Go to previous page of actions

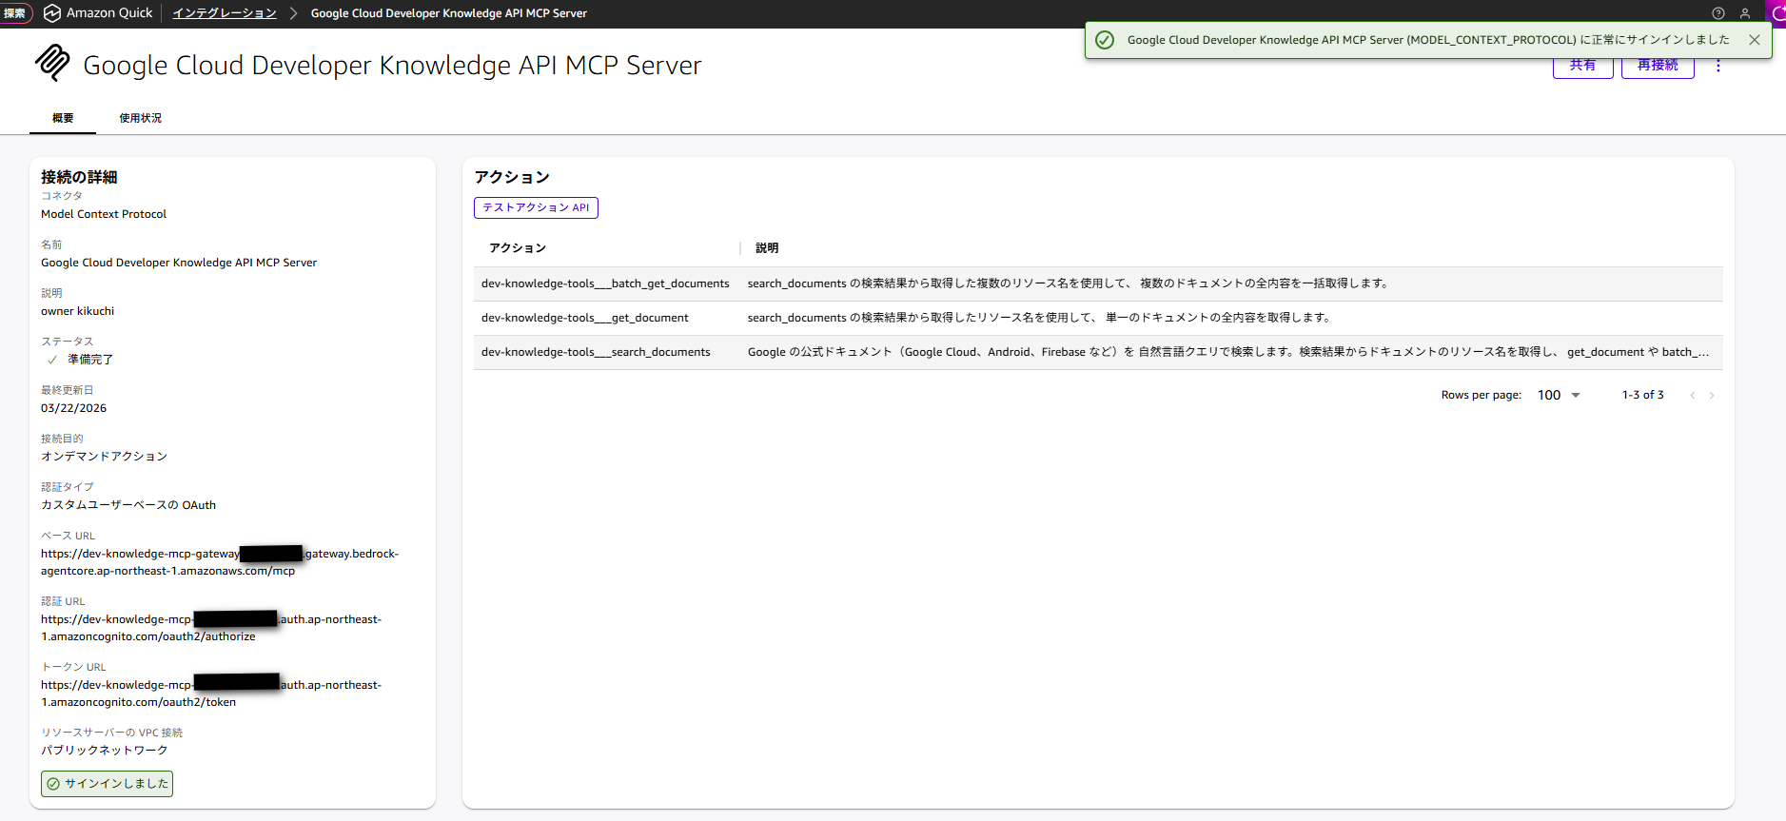click(x=1692, y=396)
